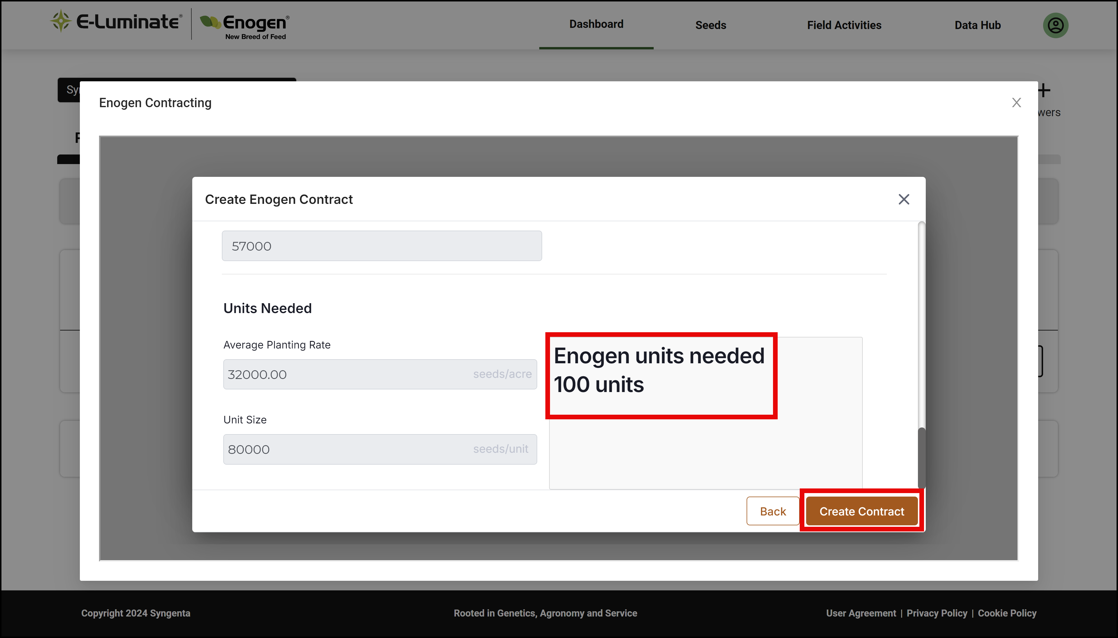The image size is (1118, 638).
Task: Open the Seeds menu item
Action: point(711,25)
